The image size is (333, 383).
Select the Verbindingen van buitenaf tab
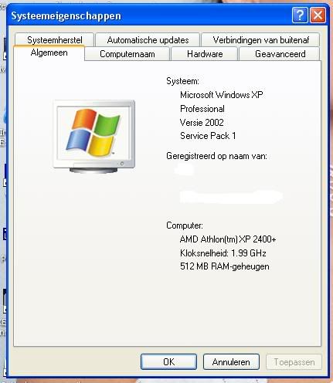(260, 40)
